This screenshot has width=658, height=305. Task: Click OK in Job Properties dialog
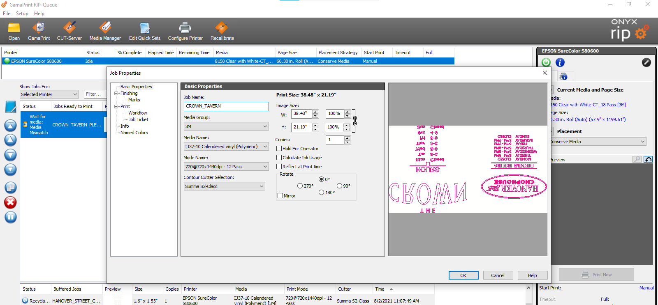[463, 275]
